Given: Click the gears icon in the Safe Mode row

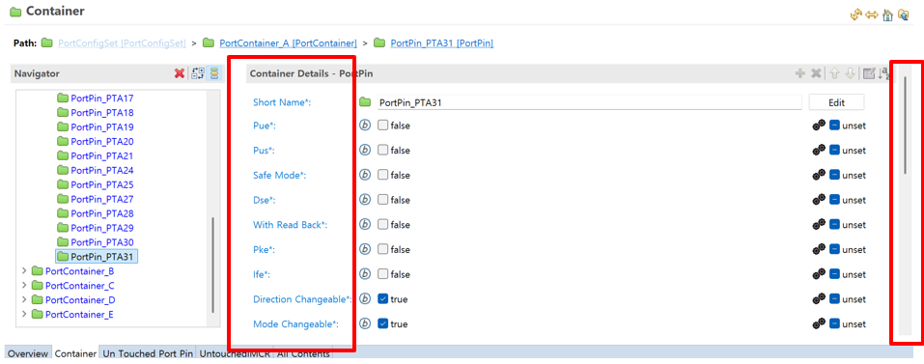Looking at the screenshot, I should coord(819,175).
